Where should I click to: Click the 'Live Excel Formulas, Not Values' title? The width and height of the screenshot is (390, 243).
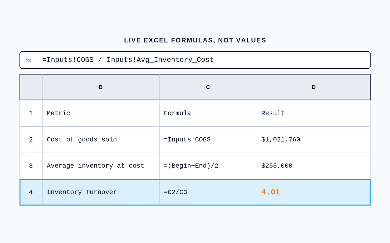(195, 40)
